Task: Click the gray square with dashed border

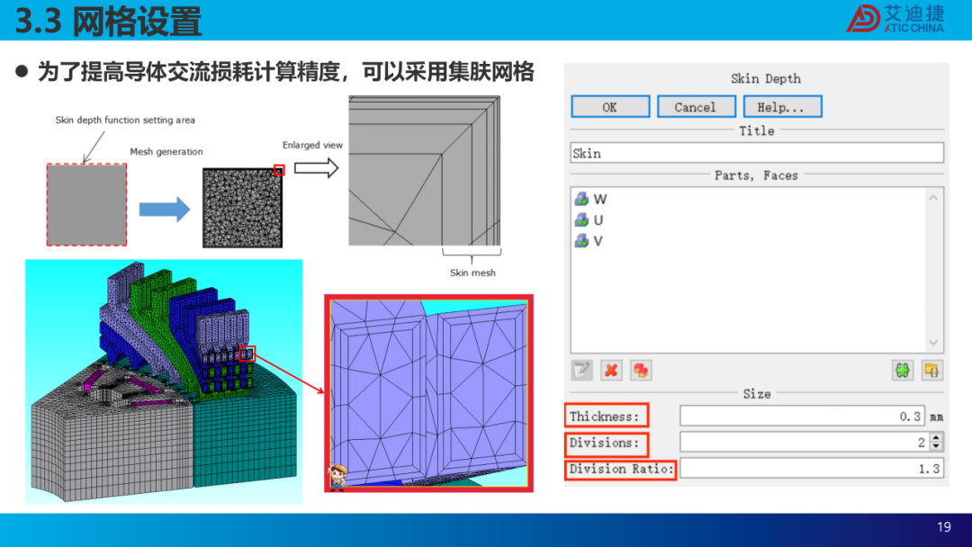Action: pos(86,205)
